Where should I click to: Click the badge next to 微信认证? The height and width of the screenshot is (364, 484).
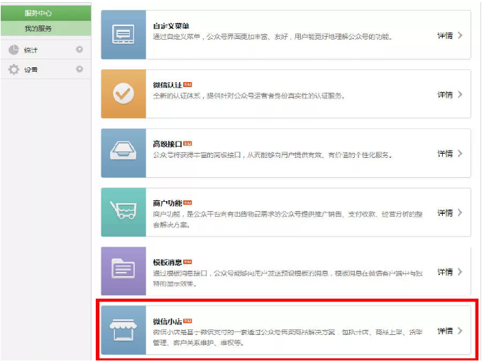tap(187, 84)
